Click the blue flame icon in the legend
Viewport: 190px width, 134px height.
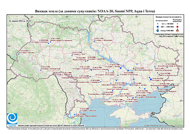point(158,30)
